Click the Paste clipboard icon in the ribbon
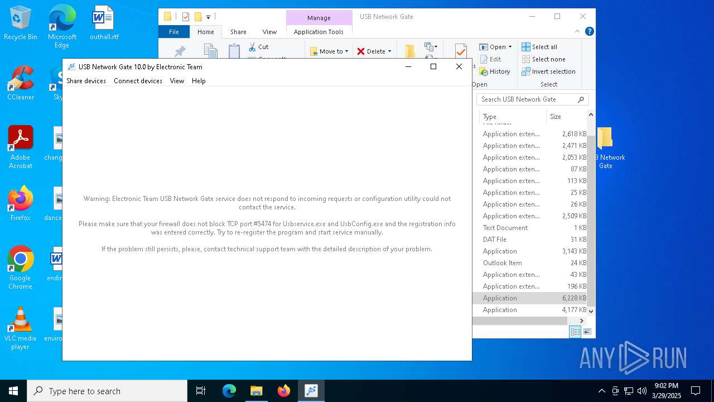The width and height of the screenshot is (714, 402). pos(234,51)
